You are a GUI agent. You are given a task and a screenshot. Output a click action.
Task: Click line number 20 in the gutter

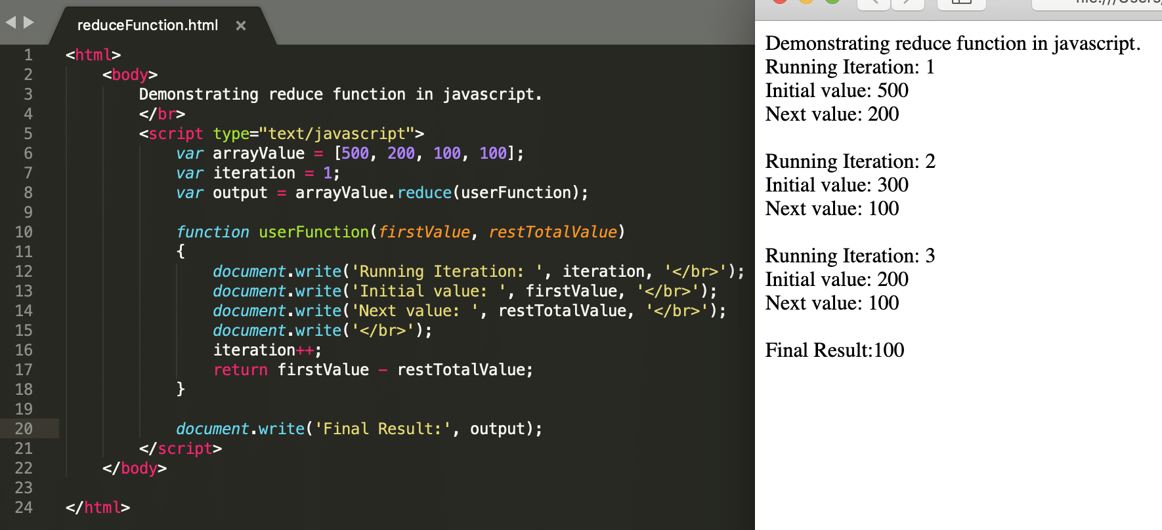[24, 429]
